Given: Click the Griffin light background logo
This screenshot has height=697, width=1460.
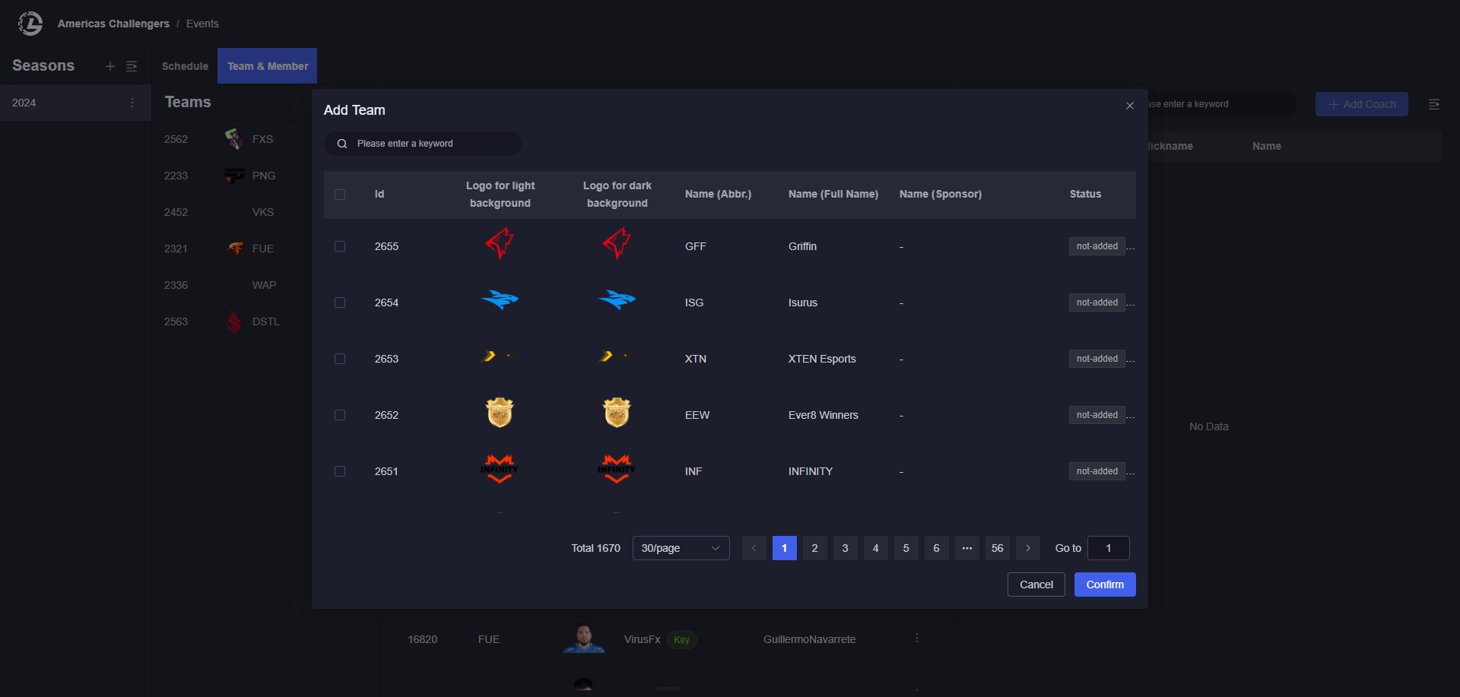Looking at the screenshot, I should (500, 245).
